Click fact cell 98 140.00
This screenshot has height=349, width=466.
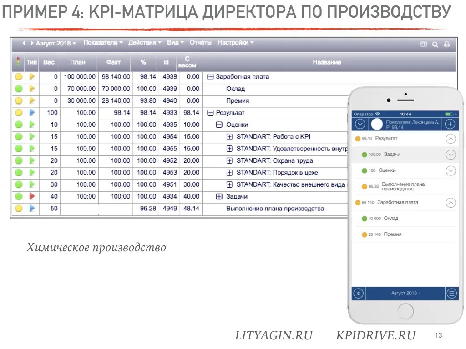point(116,76)
